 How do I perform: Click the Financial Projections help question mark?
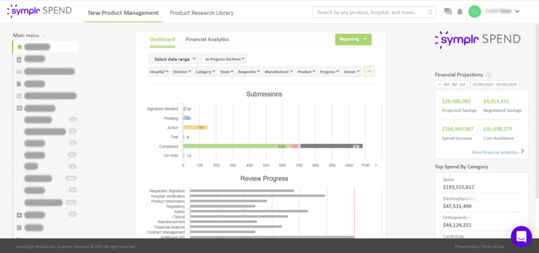coord(489,75)
